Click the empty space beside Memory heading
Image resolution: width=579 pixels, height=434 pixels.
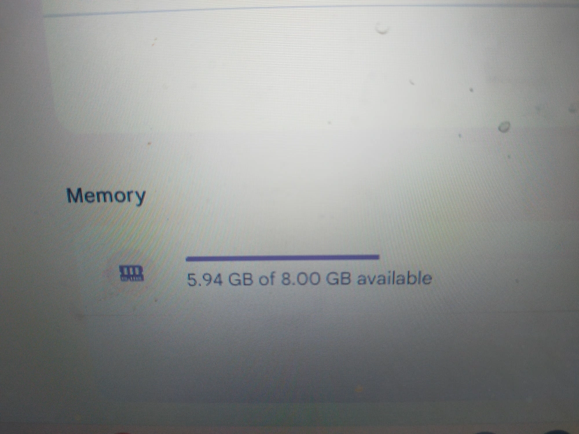click(295, 196)
